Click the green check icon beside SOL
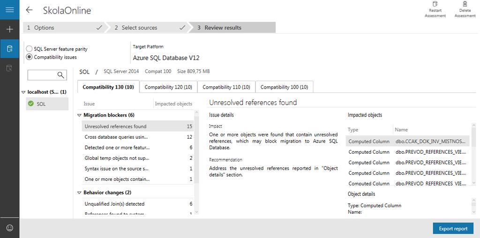The image size is (480, 238). pos(30,104)
